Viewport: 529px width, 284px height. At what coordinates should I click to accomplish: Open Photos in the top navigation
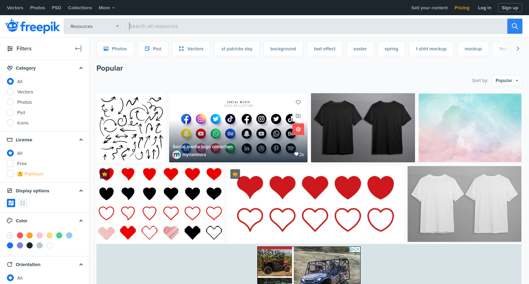pos(38,8)
